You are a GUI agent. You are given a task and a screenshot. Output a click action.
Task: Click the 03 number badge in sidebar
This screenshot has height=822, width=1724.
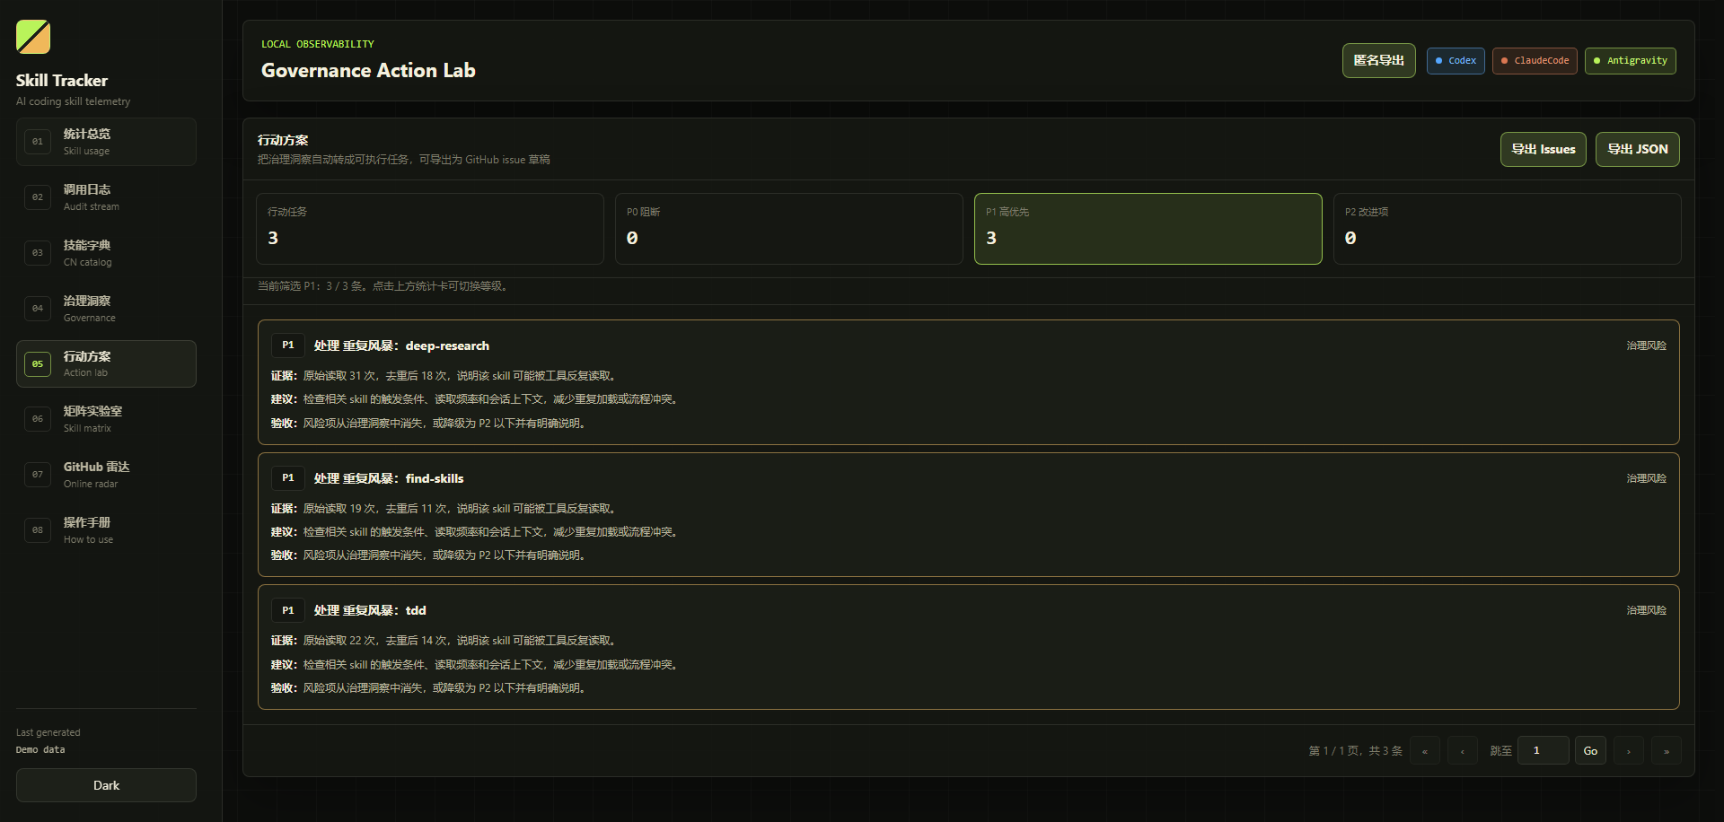38,253
